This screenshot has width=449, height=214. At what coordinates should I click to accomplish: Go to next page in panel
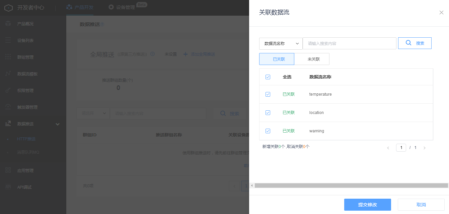point(425,148)
